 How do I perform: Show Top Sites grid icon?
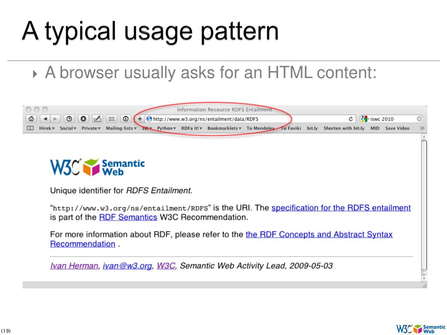(x=111, y=119)
